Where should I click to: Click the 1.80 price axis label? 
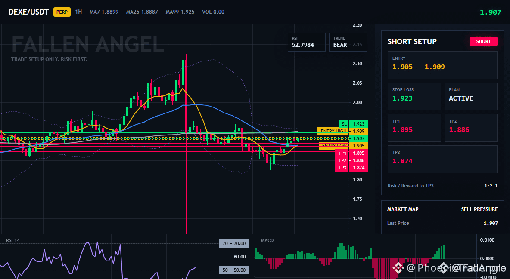tap(358, 180)
